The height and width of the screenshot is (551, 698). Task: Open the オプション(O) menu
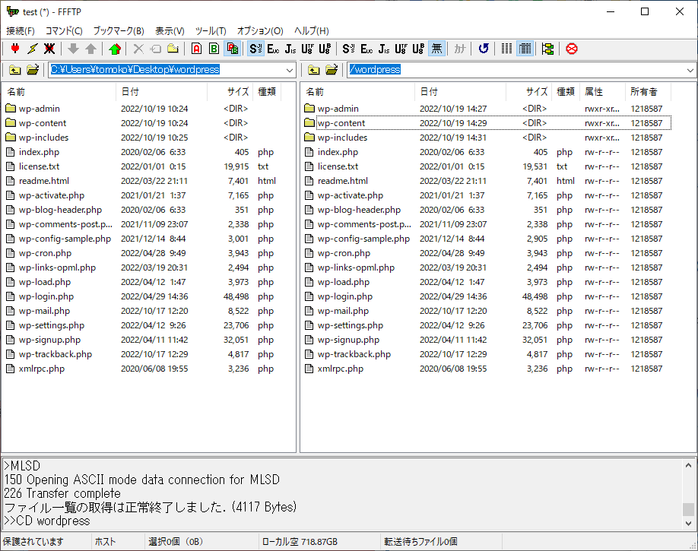click(x=260, y=30)
